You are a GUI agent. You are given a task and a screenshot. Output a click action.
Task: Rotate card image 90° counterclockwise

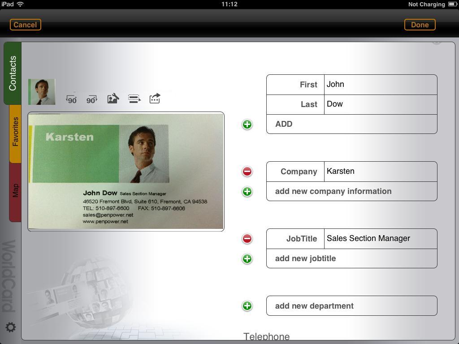click(x=71, y=99)
